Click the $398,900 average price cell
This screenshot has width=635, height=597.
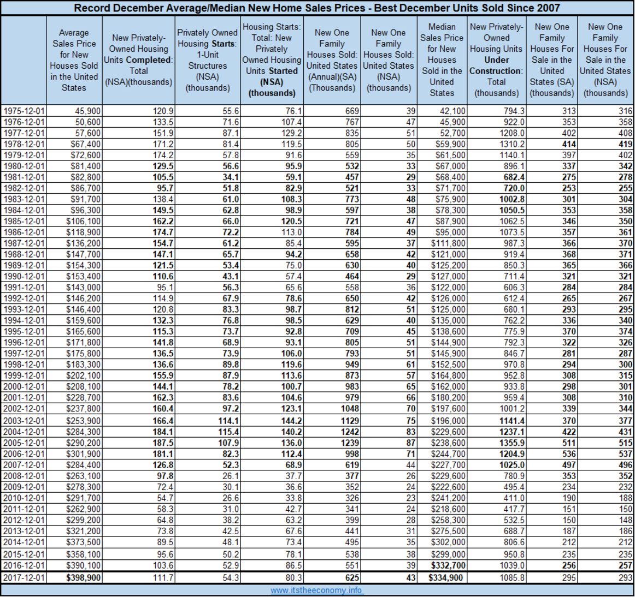click(x=74, y=577)
